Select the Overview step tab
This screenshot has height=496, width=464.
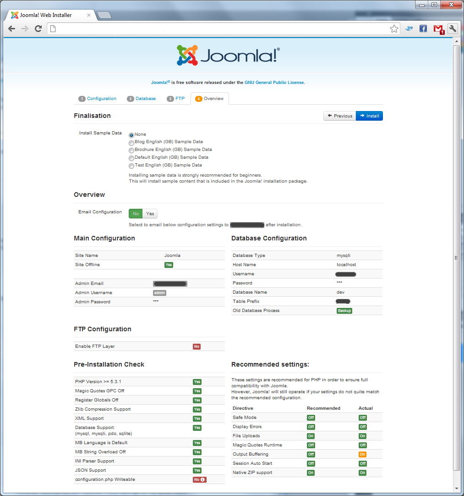210,99
